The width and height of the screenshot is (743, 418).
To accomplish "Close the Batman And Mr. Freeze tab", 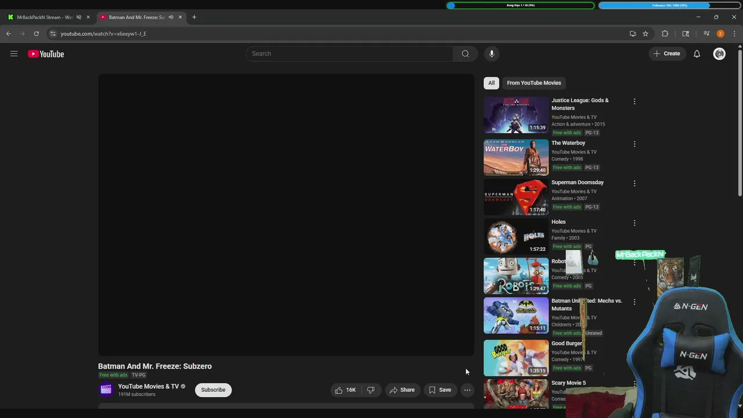I will pyautogui.click(x=180, y=17).
